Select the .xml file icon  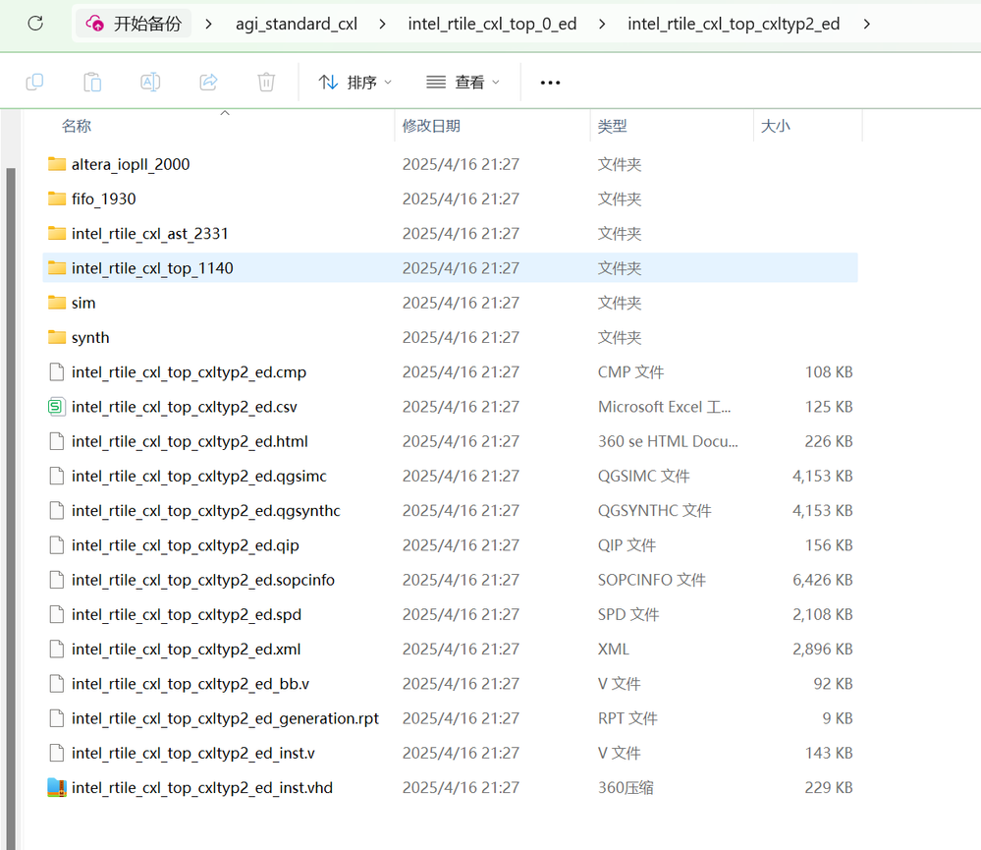(x=57, y=650)
